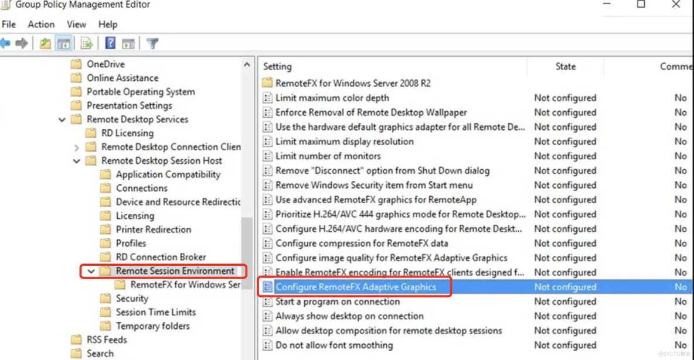Open the File menu
Viewport: 694px width, 360px height.
tap(9, 25)
